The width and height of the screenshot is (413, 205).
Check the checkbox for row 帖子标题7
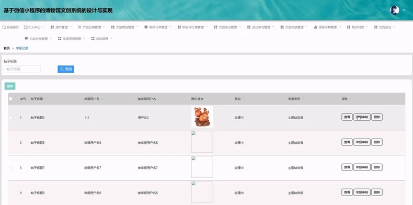pos(10,167)
